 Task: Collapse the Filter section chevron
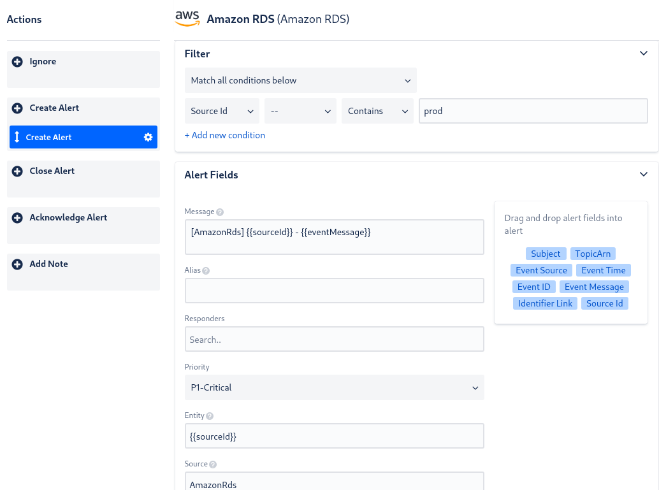coord(644,54)
